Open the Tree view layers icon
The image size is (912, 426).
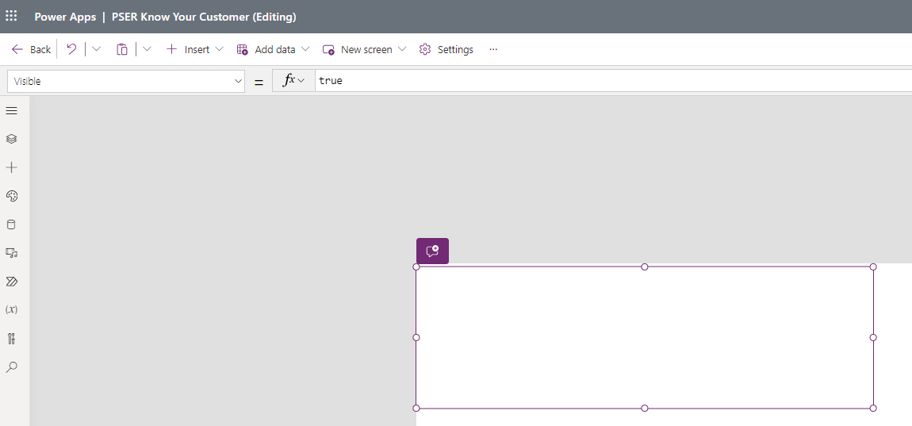coord(11,139)
